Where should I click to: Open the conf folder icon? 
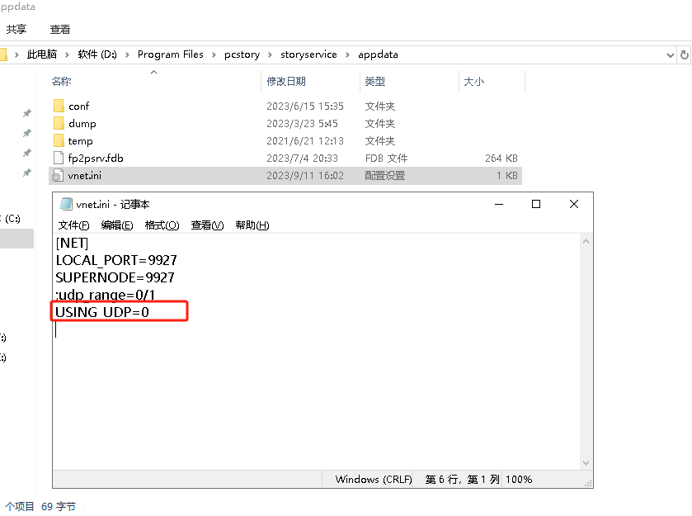pos(60,106)
